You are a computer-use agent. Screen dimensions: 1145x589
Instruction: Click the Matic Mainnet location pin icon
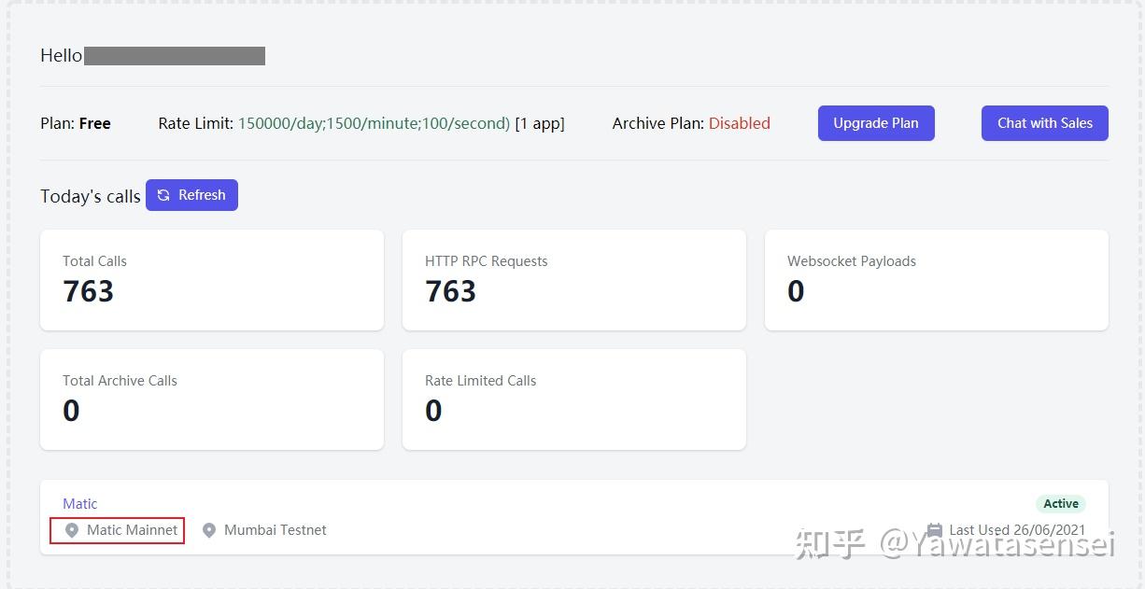tap(71, 530)
